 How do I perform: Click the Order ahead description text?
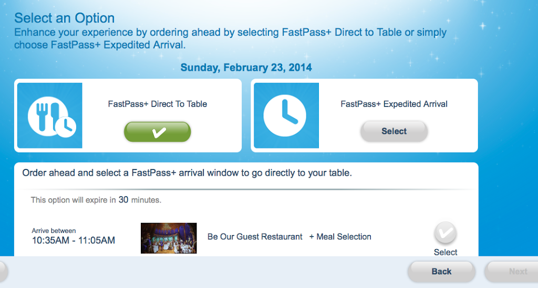[187, 173]
